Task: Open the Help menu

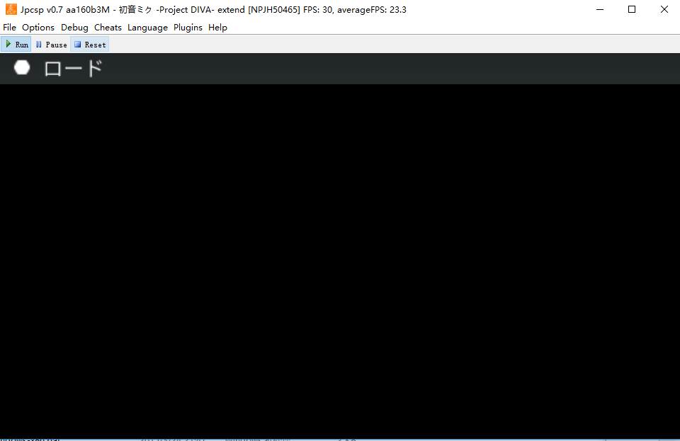Action: tap(217, 28)
